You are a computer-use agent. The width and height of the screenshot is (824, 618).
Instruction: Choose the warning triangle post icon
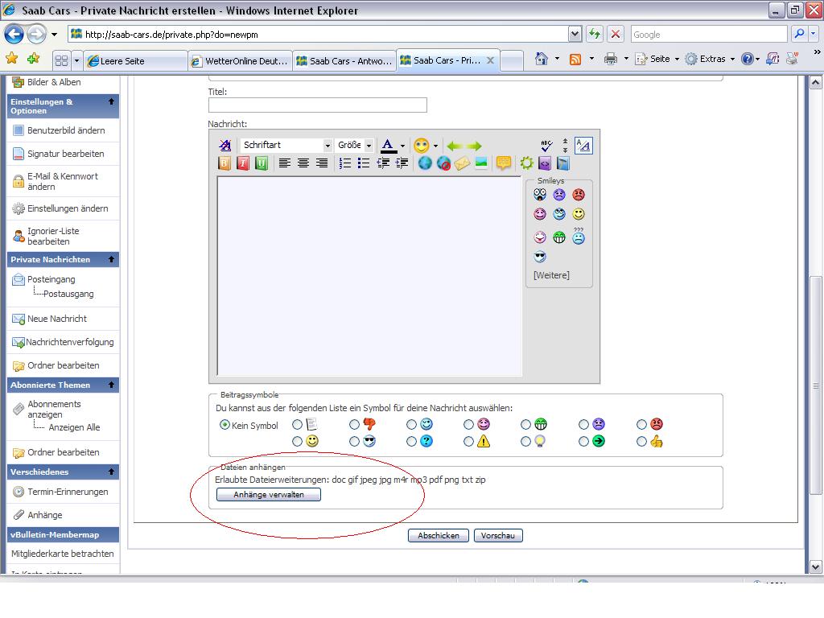point(469,442)
